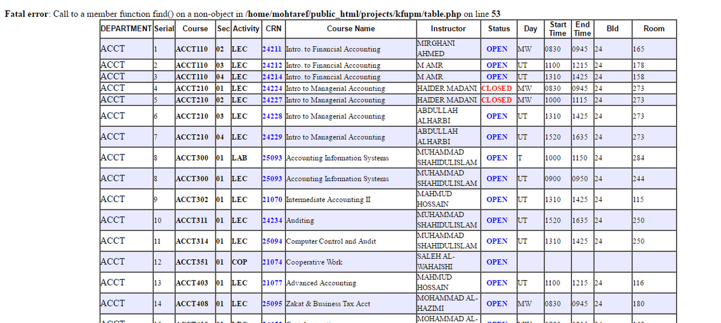Open CRN link 25094
The width and height of the screenshot is (721, 323).
point(272,241)
